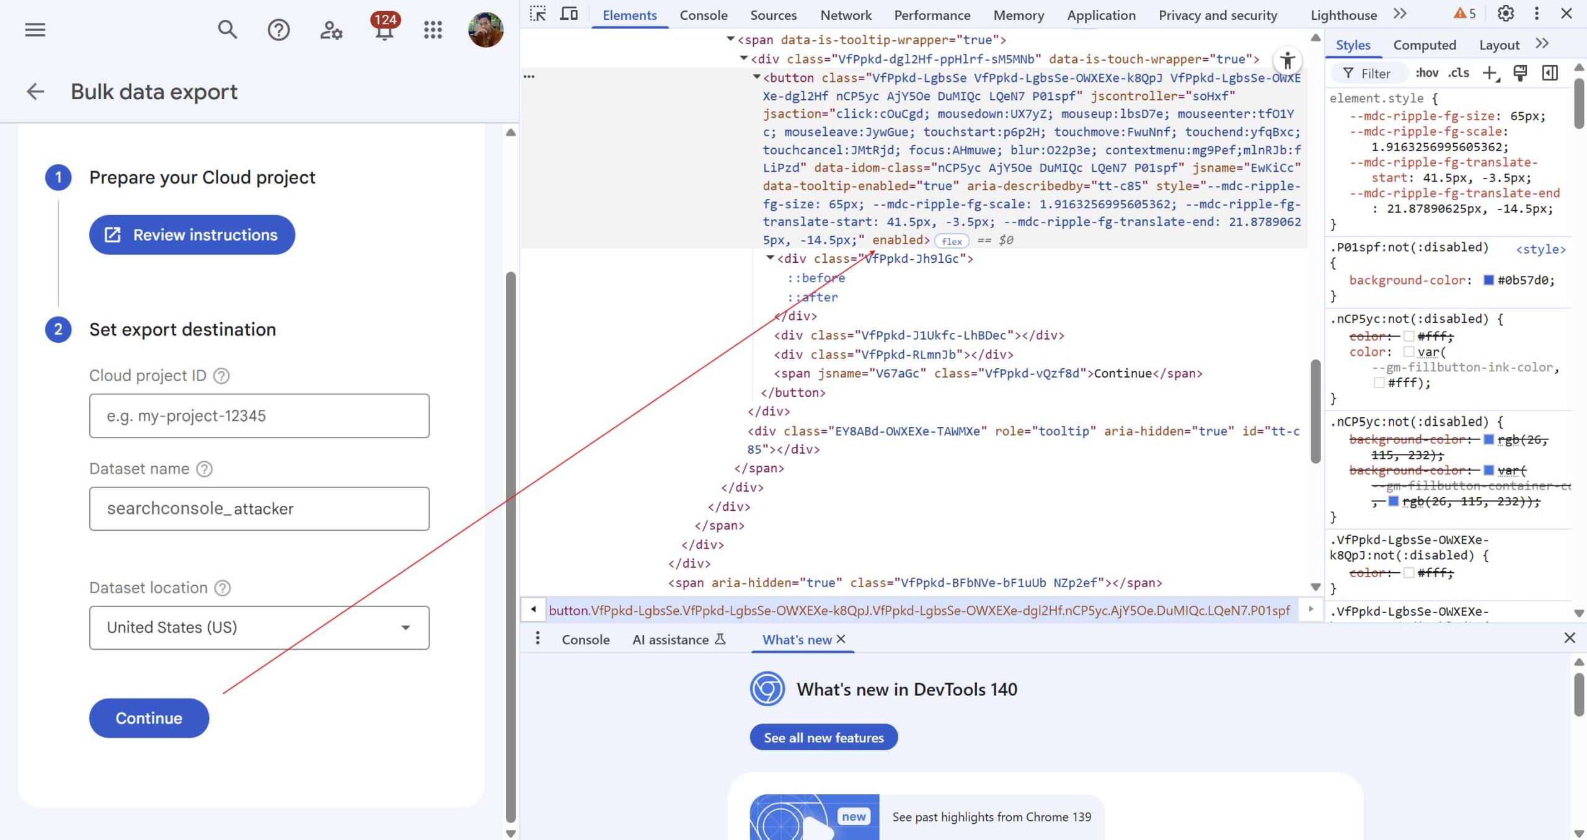Toggle the computed styles sidebar icon
The width and height of the screenshot is (1587, 840).
coord(1550,73)
